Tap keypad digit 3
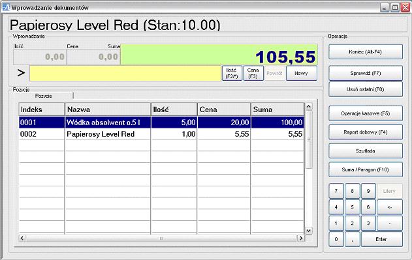Screen dimensions: 412x260 click(x=368, y=224)
